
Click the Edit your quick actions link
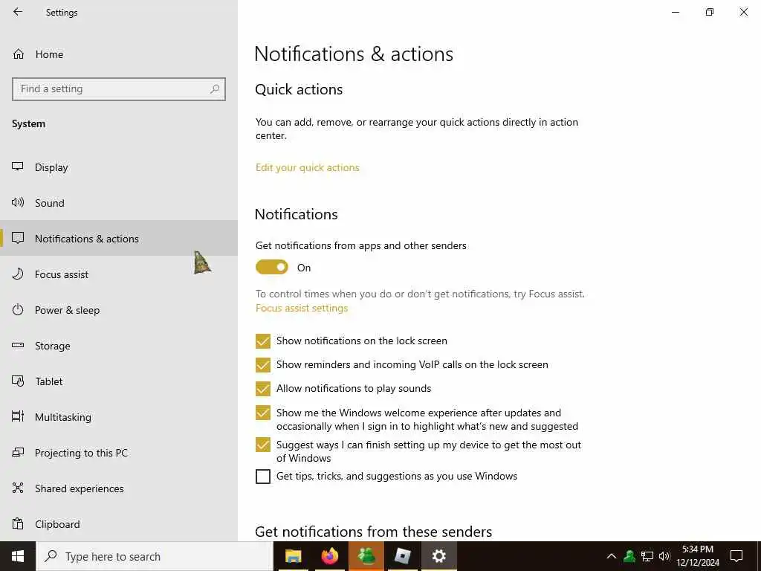307,167
